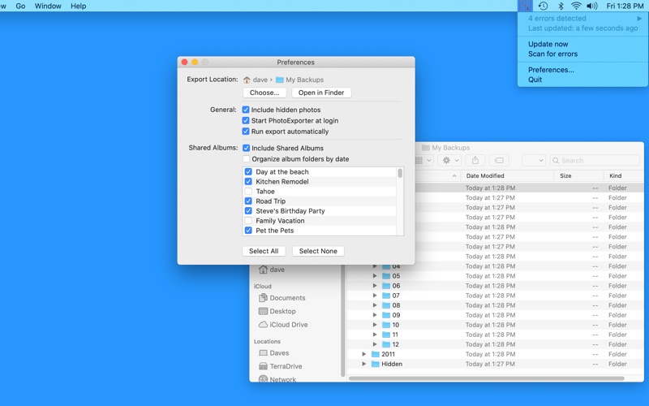The width and height of the screenshot is (649, 406).
Task: Select TerraDrive in Finder sidebar
Action: pyautogui.click(x=281, y=366)
